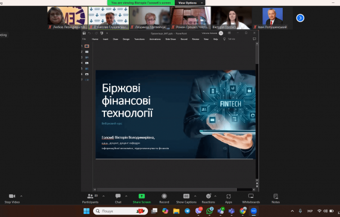Switch to the Slide Show ribbon tab
The height and width of the screenshot is (217, 340).
[171, 39]
